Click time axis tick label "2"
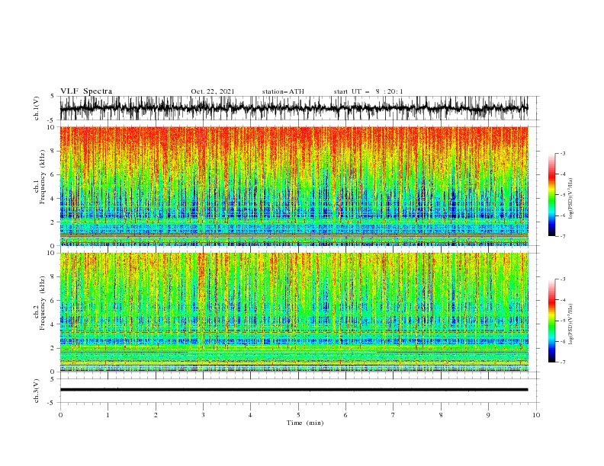Image resolution: width=604 pixels, height=466 pixels. (x=156, y=415)
